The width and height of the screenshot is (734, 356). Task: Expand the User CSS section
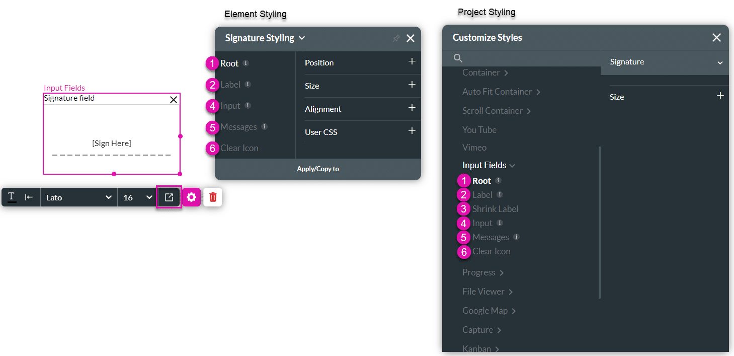[412, 131]
